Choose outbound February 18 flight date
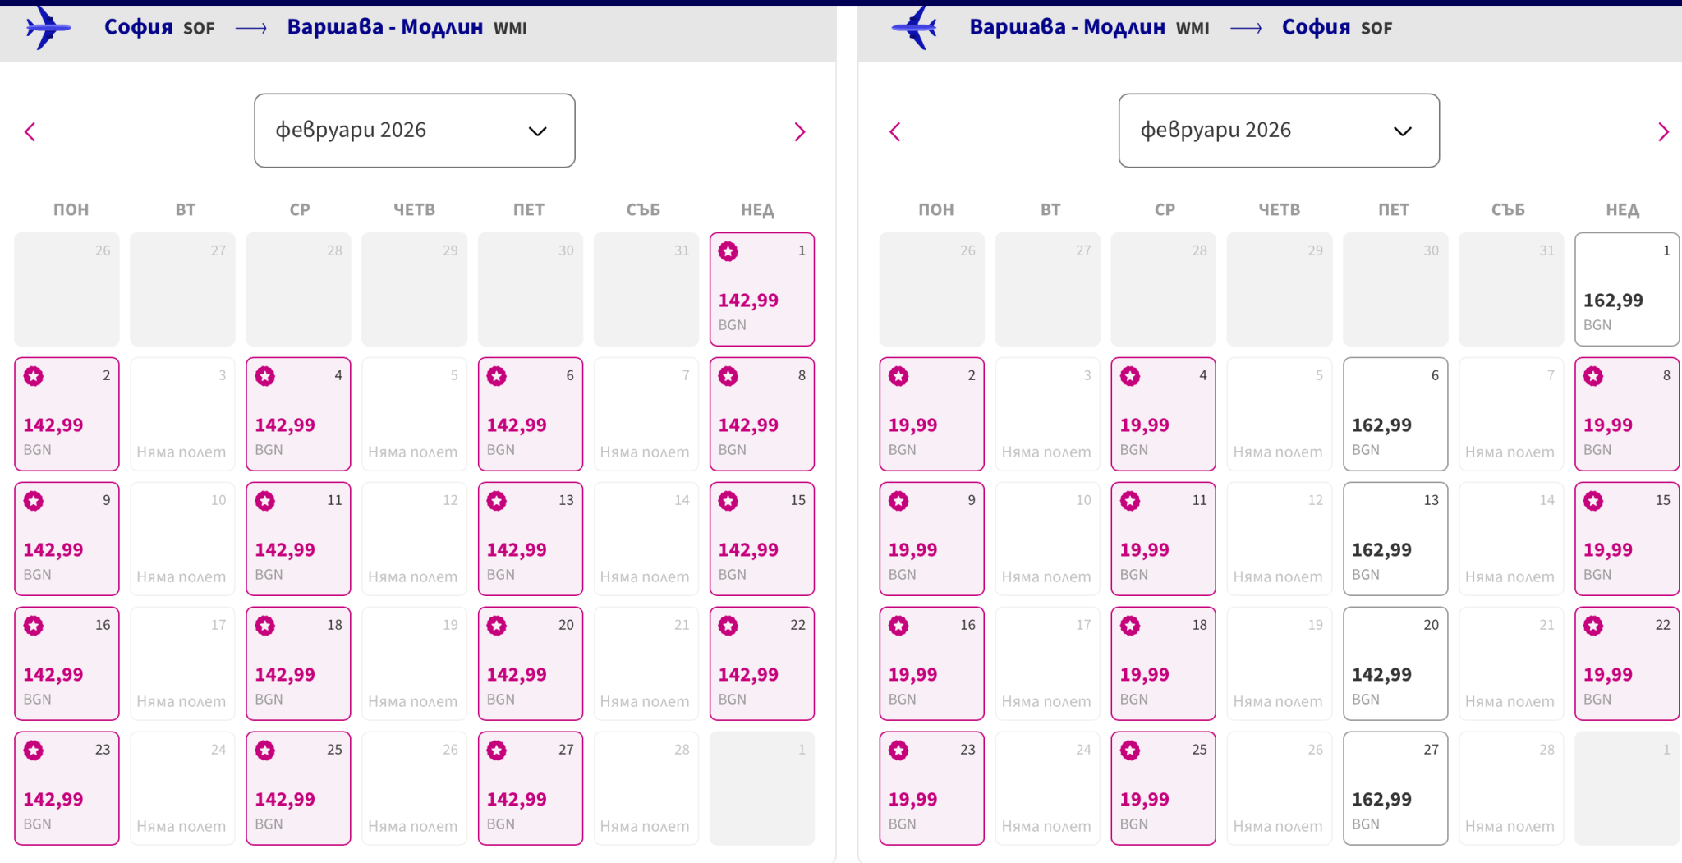1682x863 pixels. coord(298,663)
